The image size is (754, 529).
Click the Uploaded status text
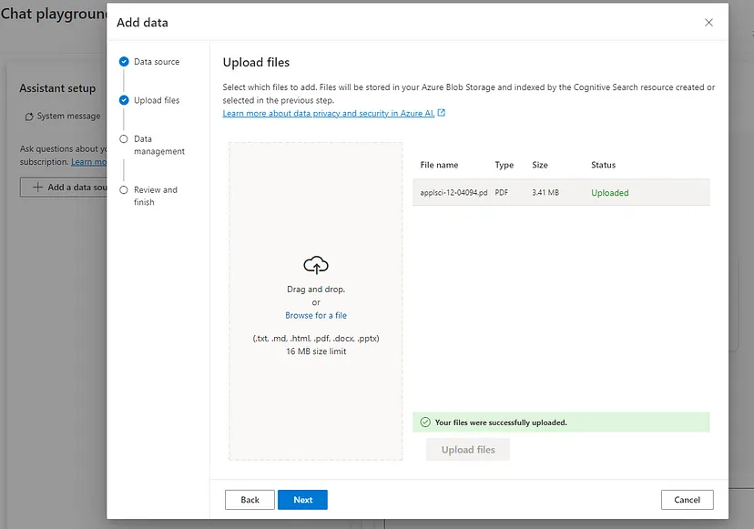[x=610, y=193]
